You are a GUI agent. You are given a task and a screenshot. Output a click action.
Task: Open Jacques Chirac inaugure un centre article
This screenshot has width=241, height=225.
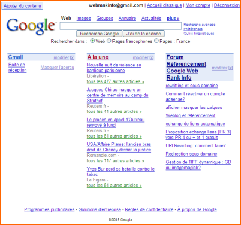118,95
